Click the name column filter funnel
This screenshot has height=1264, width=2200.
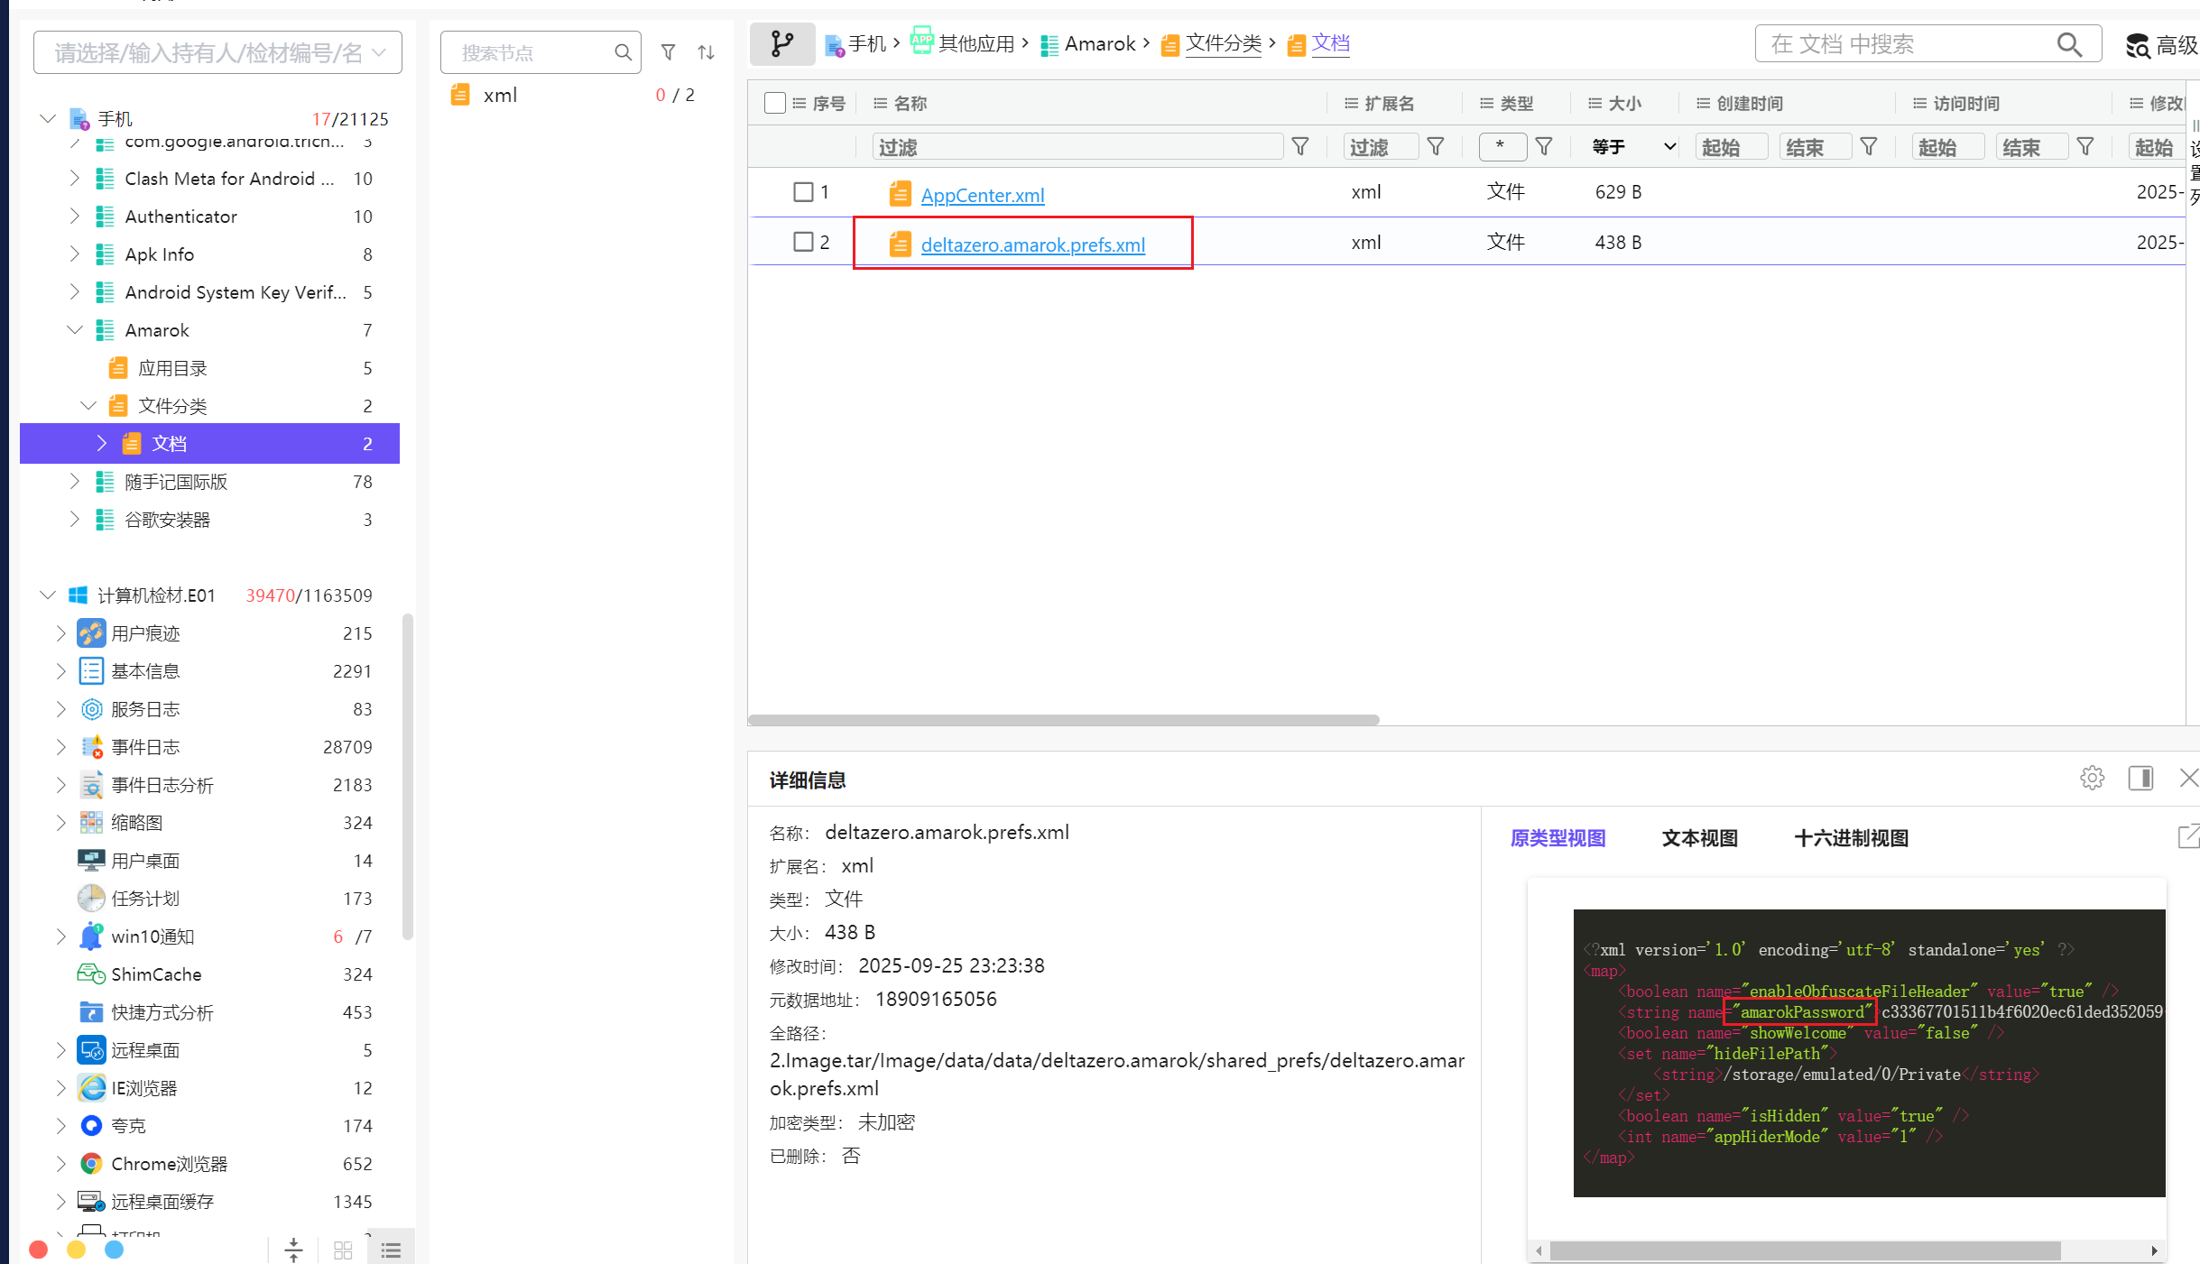(x=1300, y=146)
